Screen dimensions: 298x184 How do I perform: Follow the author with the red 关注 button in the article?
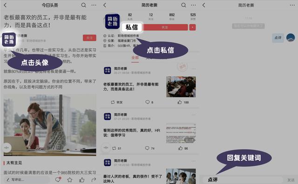click(x=89, y=38)
